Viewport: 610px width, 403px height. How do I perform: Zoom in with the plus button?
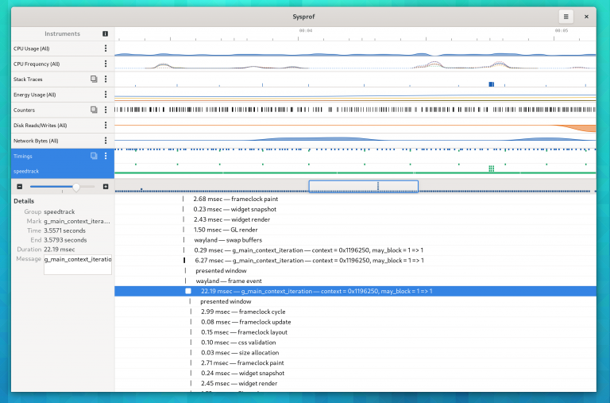click(106, 186)
